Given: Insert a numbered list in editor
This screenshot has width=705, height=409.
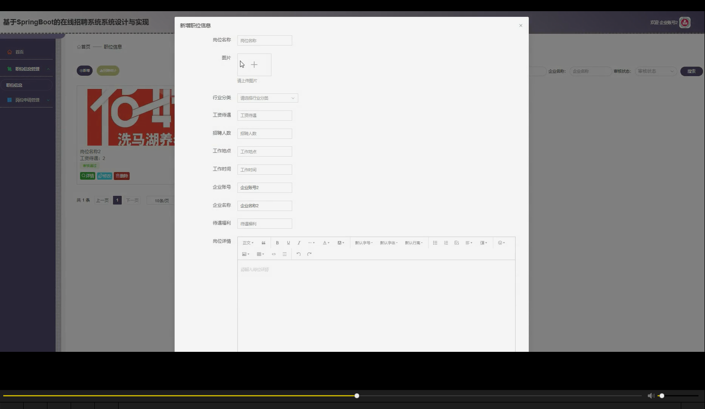Looking at the screenshot, I should pos(446,243).
